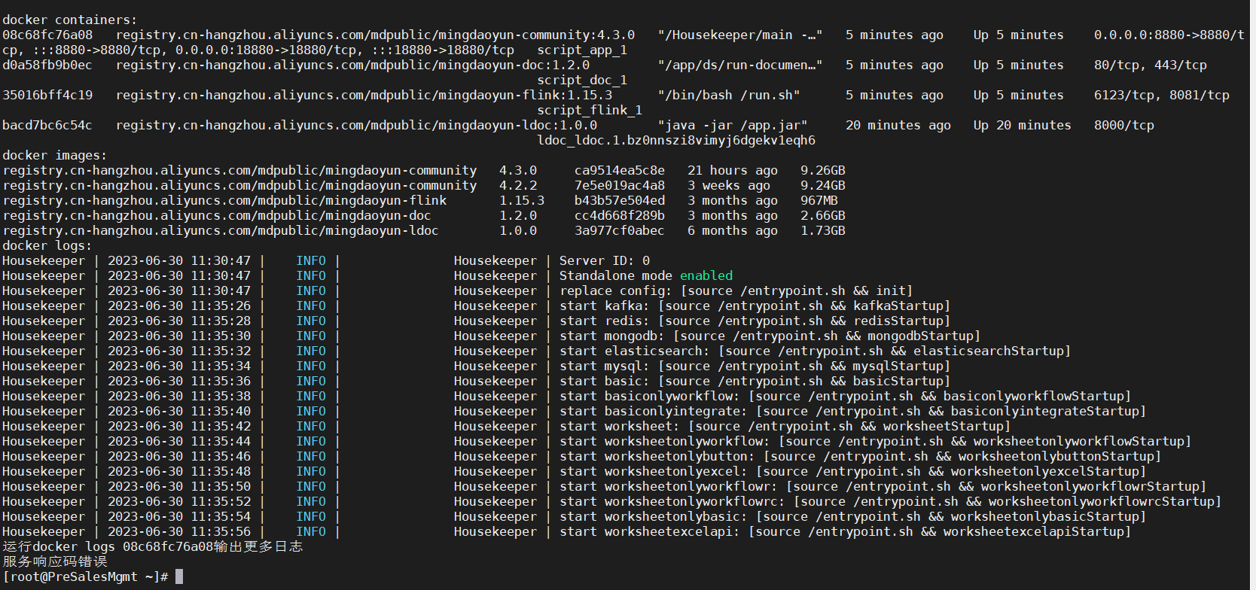Image resolution: width=1256 pixels, height=590 pixels.
Task: Click the container name script_flink_1
Action: click(590, 110)
